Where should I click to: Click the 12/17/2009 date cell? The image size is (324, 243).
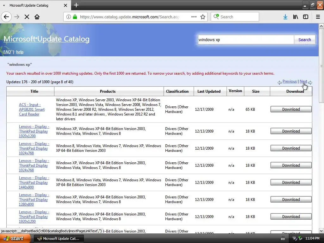tap(204, 109)
